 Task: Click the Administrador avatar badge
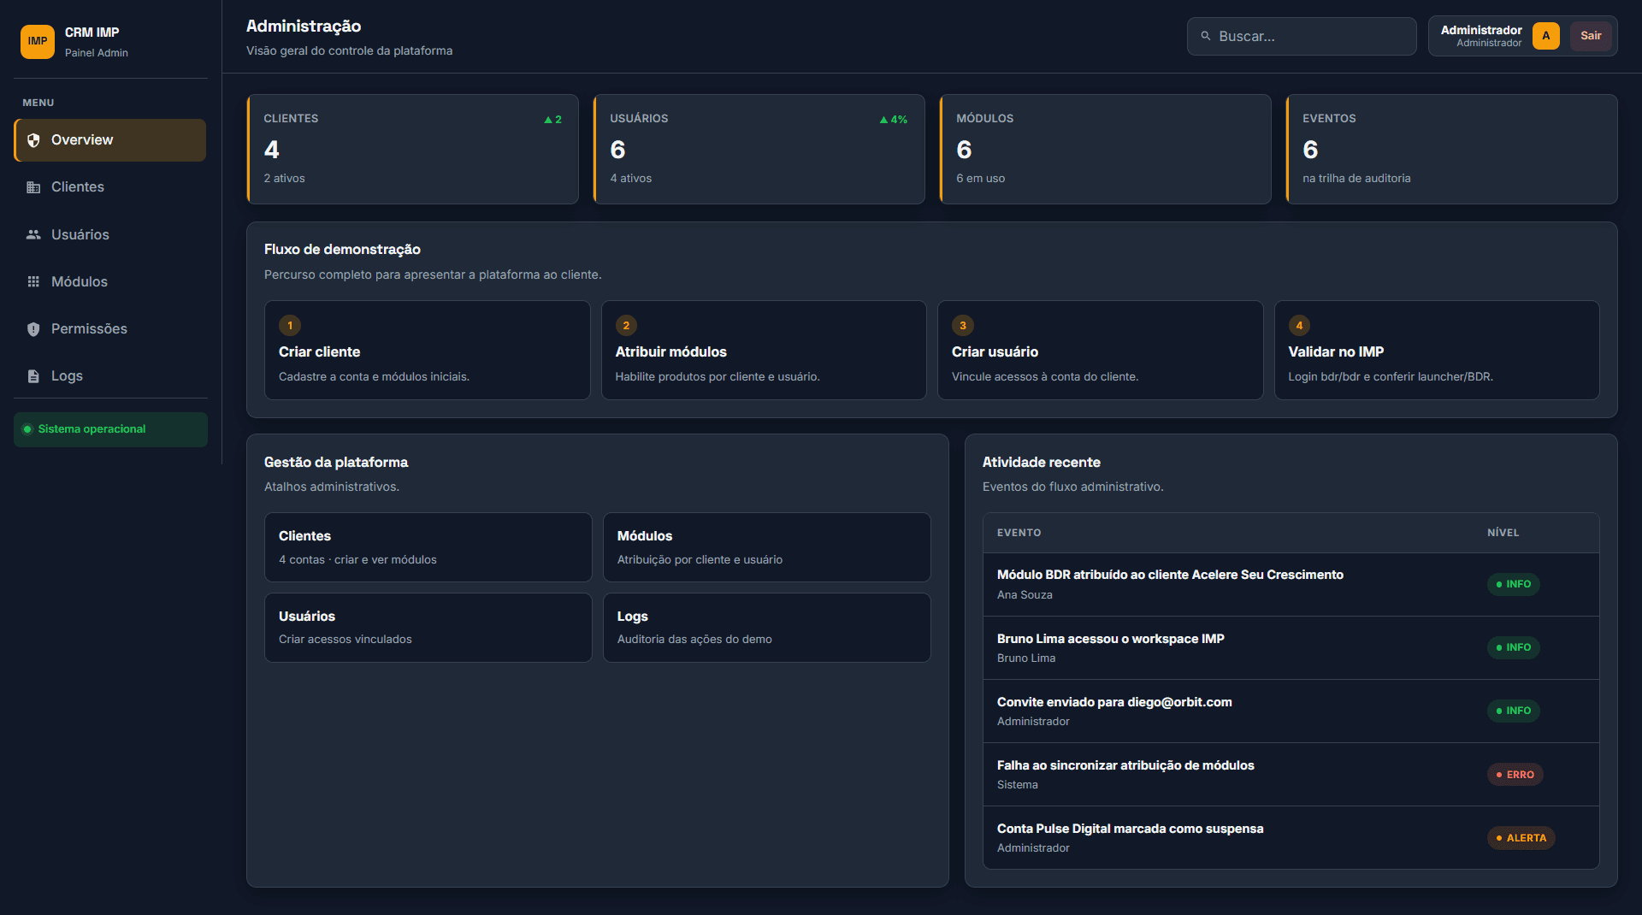1546,36
